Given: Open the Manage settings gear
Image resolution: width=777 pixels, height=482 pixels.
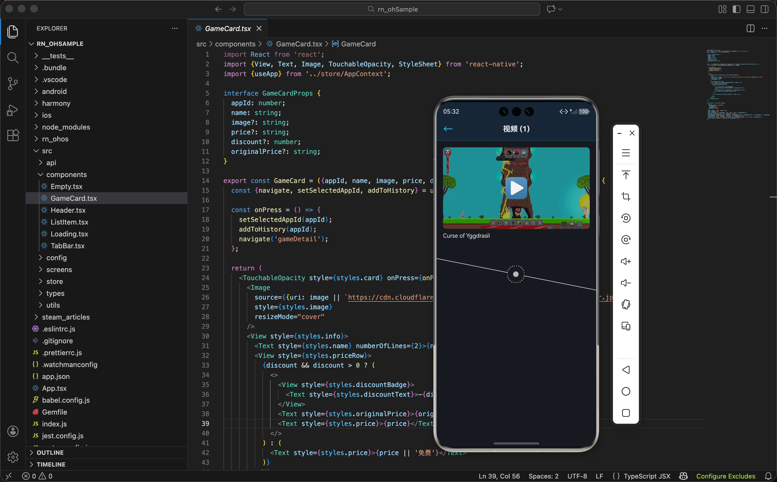Looking at the screenshot, I should coord(13,457).
